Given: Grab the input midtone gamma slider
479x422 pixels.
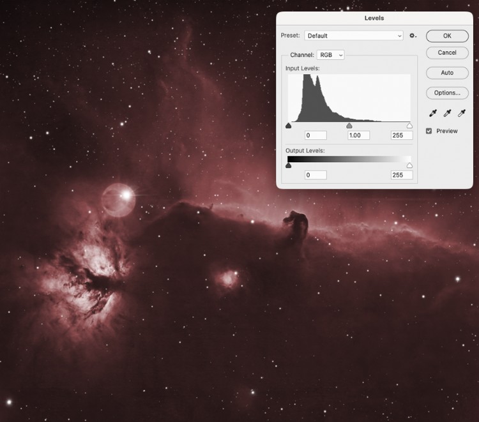Looking at the screenshot, I should 349,126.
